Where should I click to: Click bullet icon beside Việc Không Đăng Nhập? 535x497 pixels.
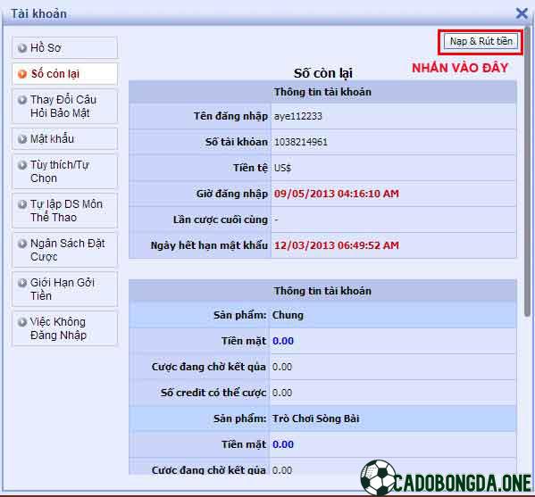pos(22,322)
